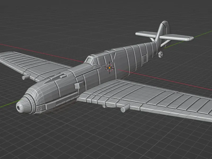Click the 3D cursor on the fuselage
Viewport: 212px width, 159px height.
(109, 68)
